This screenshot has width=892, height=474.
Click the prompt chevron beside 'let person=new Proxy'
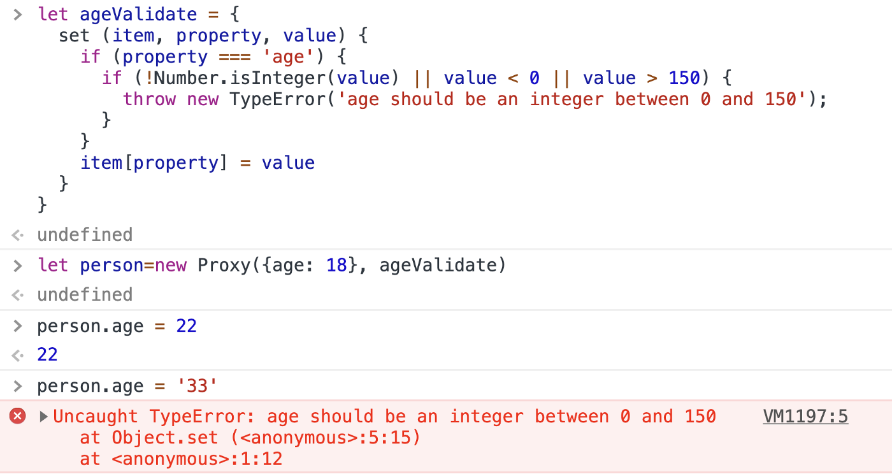point(18,265)
